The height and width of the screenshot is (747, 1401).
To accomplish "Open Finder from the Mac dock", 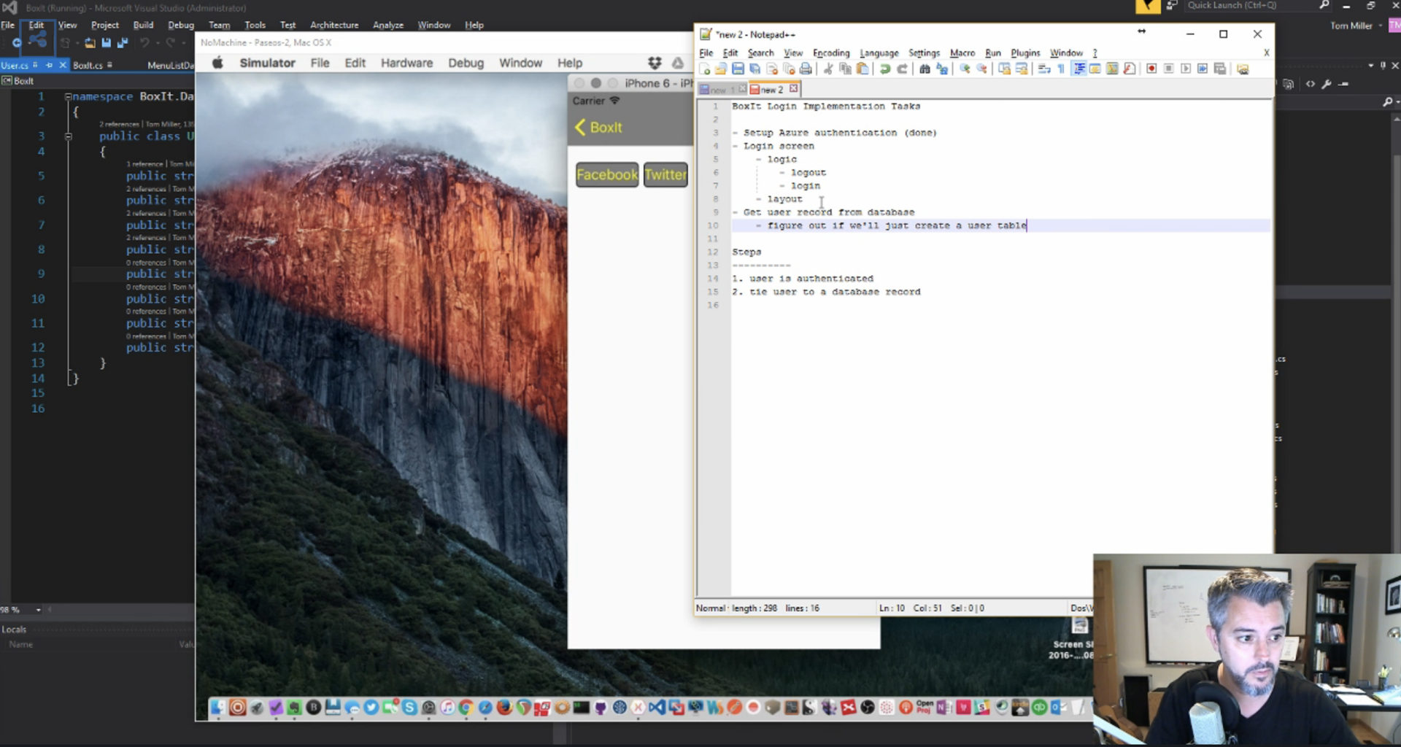I will click(x=218, y=707).
